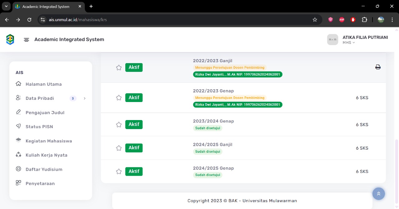Open the Pengajuan Judul sidebar item
Viewport: 399px width, 209px height.
point(45,113)
